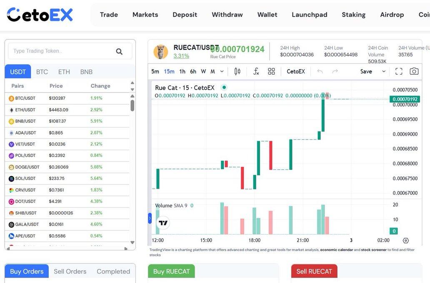This screenshot has width=430, height=283.
Task: Open the indicators fx menu
Action: [256, 71]
